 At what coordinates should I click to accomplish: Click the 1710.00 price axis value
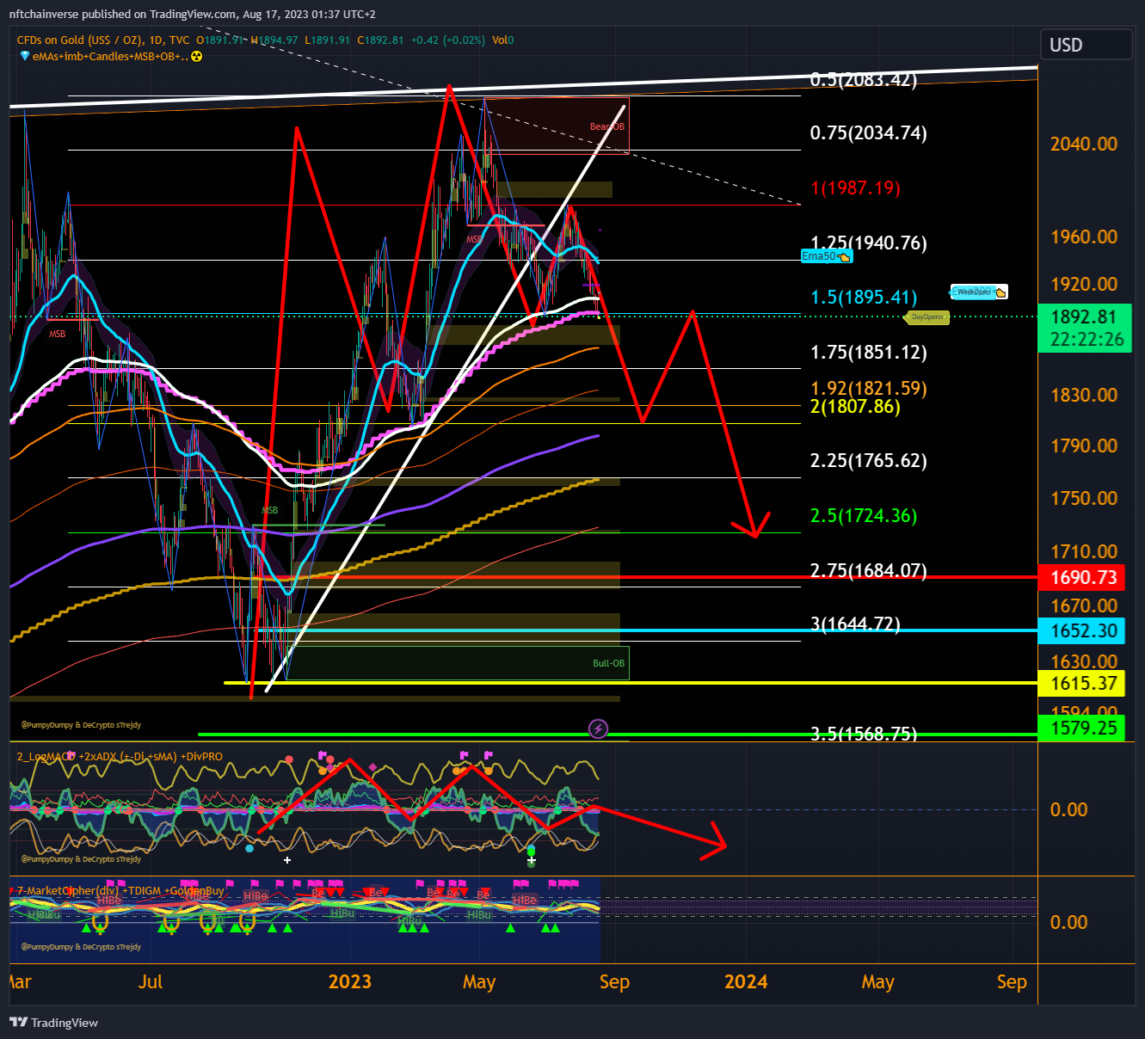pyautogui.click(x=1083, y=551)
